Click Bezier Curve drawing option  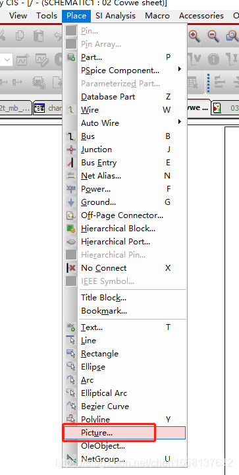(x=105, y=406)
